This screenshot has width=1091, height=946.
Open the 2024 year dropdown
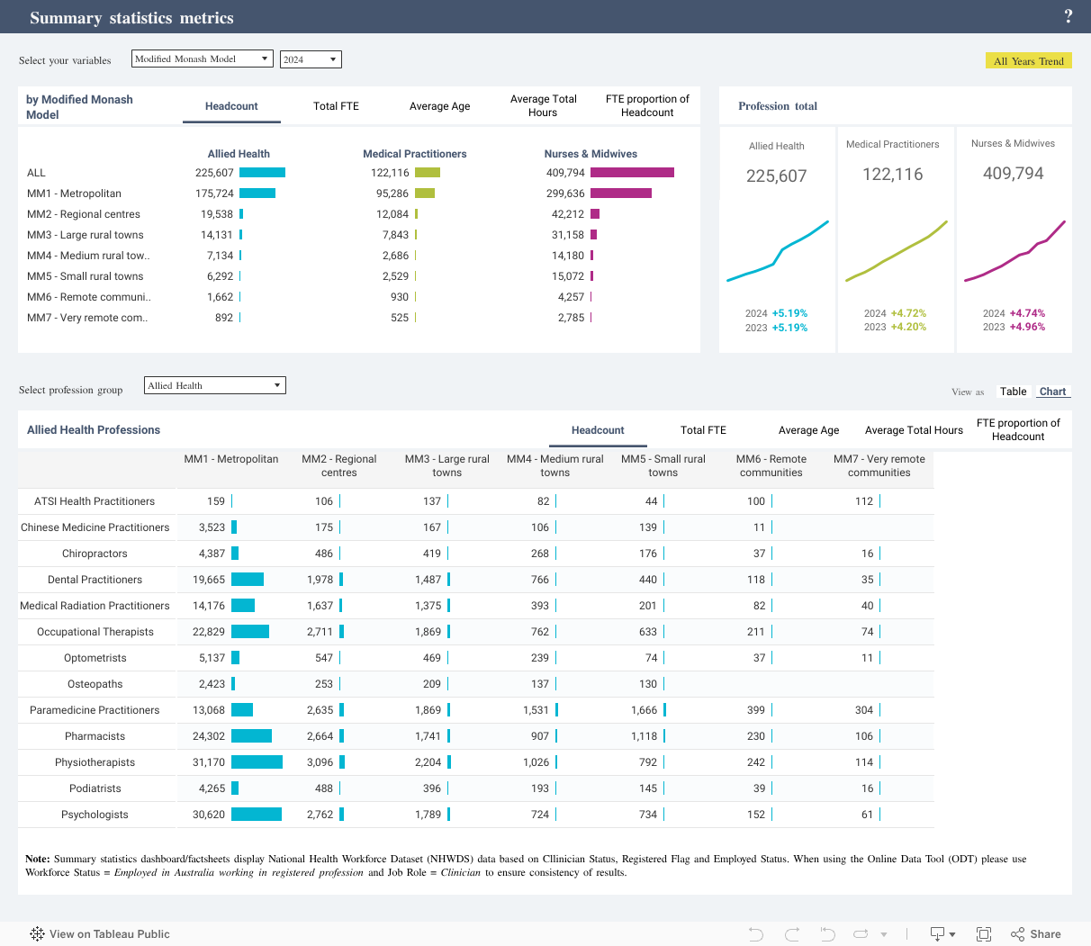pyautogui.click(x=311, y=59)
